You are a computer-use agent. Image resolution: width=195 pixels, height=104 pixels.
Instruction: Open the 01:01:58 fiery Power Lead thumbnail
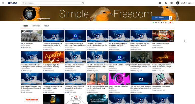[163, 57]
